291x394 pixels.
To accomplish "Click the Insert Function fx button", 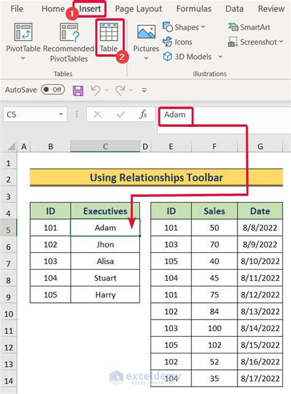I will point(143,115).
